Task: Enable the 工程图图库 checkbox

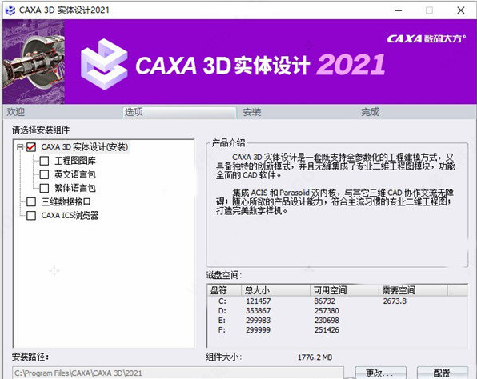Action: [x=44, y=161]
